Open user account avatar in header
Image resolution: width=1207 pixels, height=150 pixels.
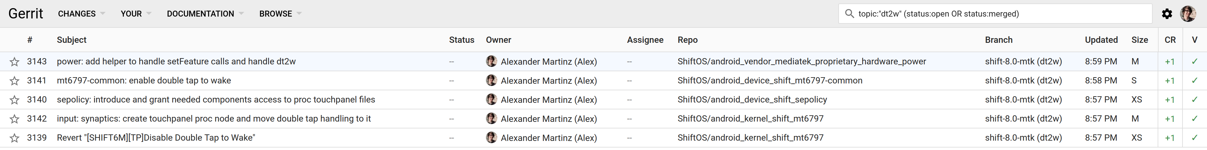(x=1188, y=14)
